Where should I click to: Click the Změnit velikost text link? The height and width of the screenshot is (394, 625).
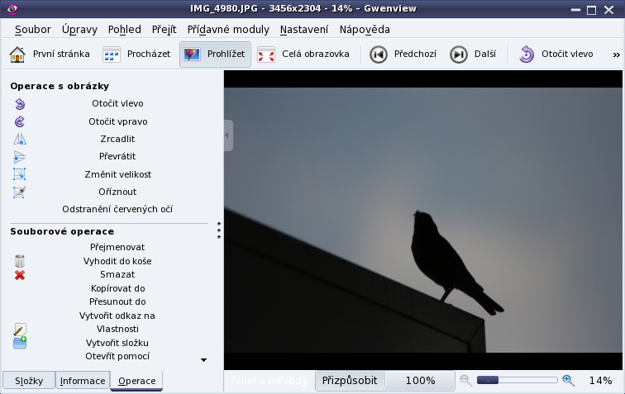click(118, 174)
